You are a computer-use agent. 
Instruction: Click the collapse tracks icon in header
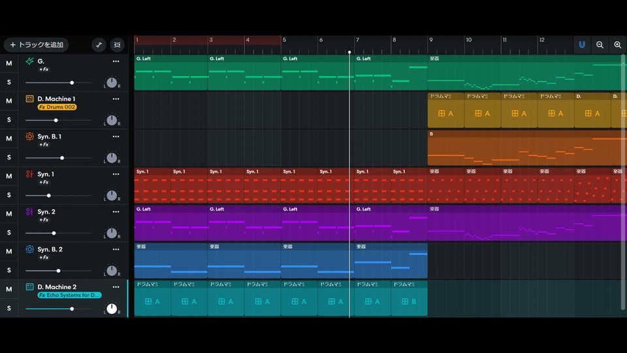117,44
